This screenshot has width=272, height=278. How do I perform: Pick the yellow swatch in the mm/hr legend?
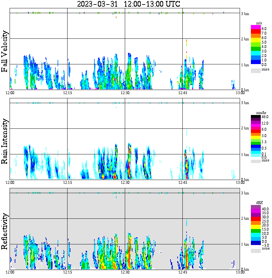pyautogui.click(x=256, y=137)
